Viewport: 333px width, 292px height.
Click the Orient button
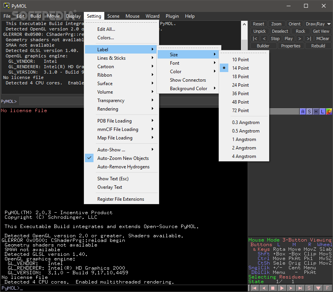(294, 24)
